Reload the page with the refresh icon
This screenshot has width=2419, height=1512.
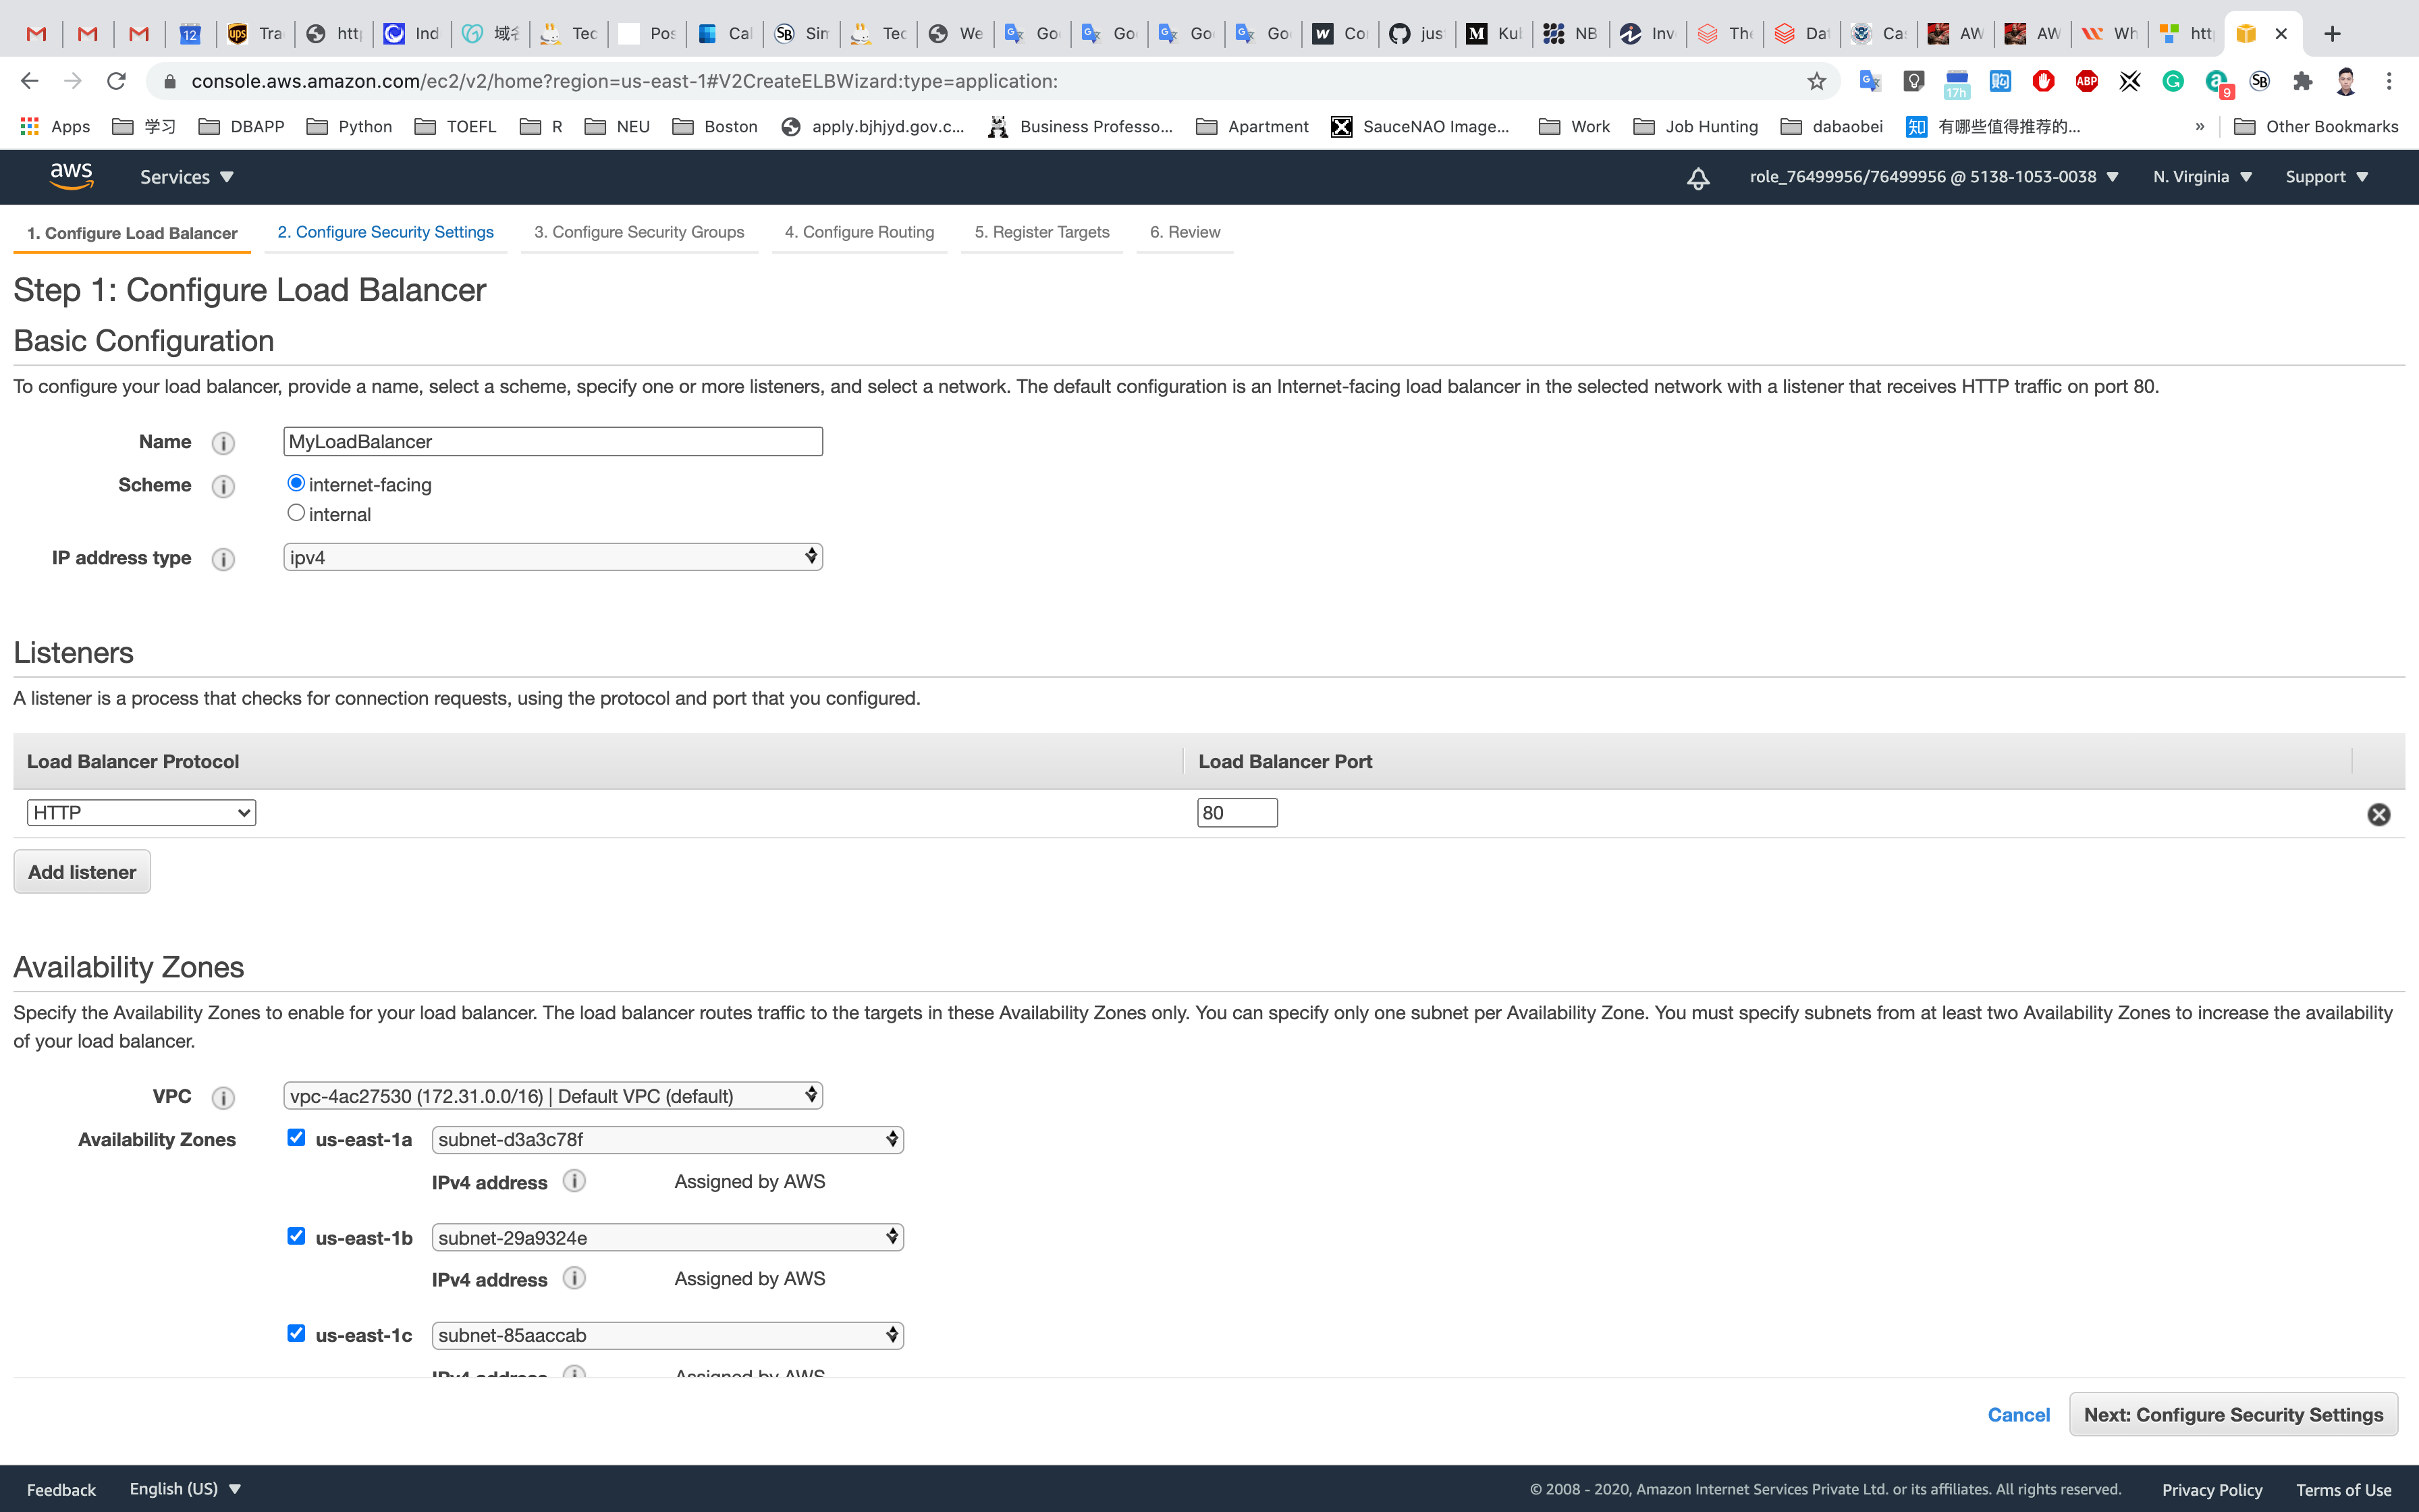point(117,81)
